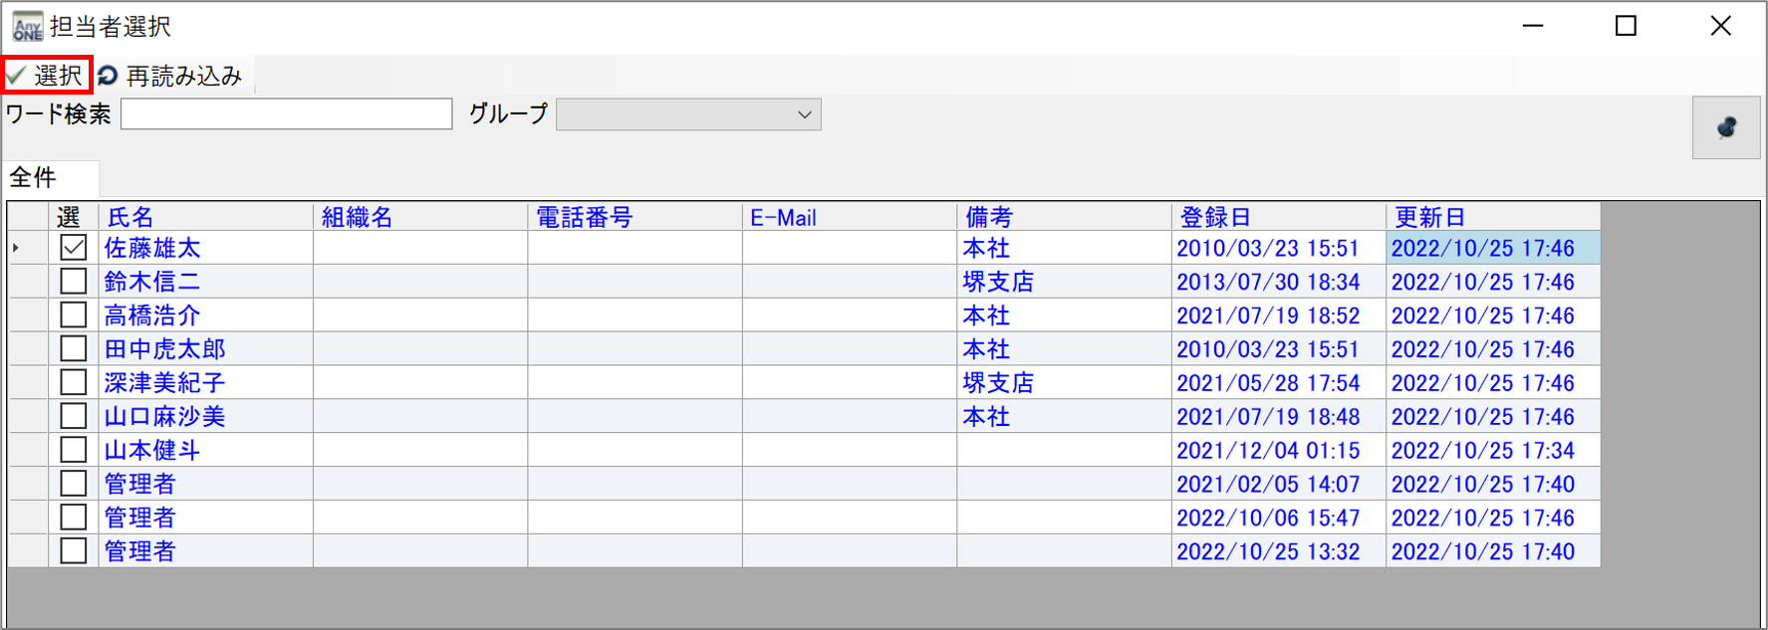The height and width of the screenshot is (630, 1768).
Task: Click the 再読み込み reload button
Action: 171,76
